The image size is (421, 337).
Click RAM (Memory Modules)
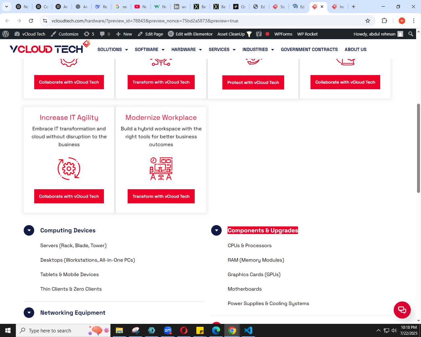coord(256,260)
